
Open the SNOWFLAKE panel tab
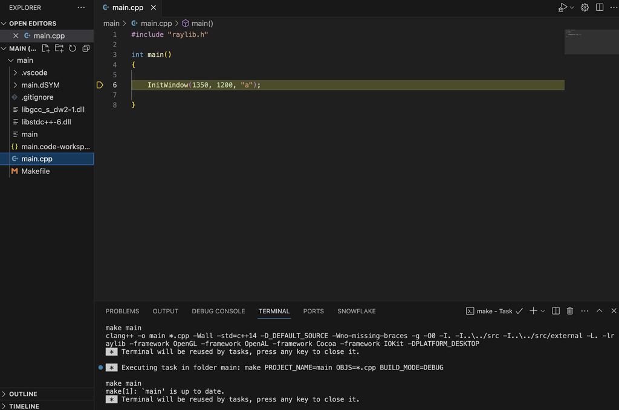coord(356,311)
